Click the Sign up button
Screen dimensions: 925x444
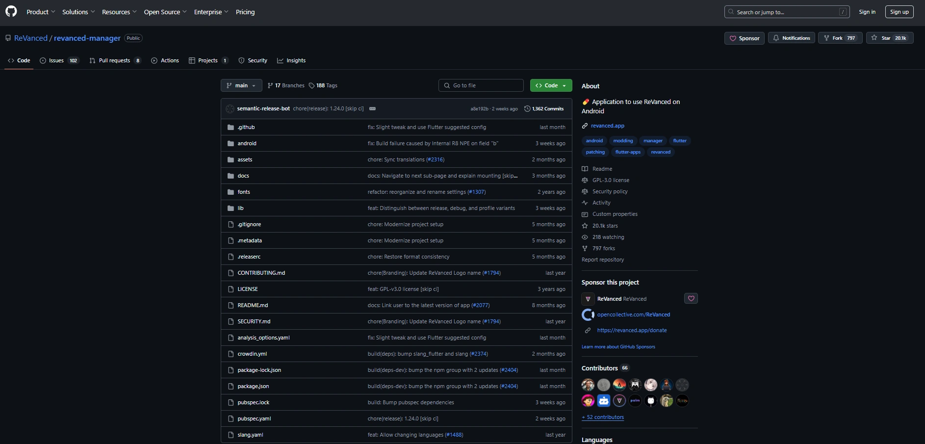899,12
